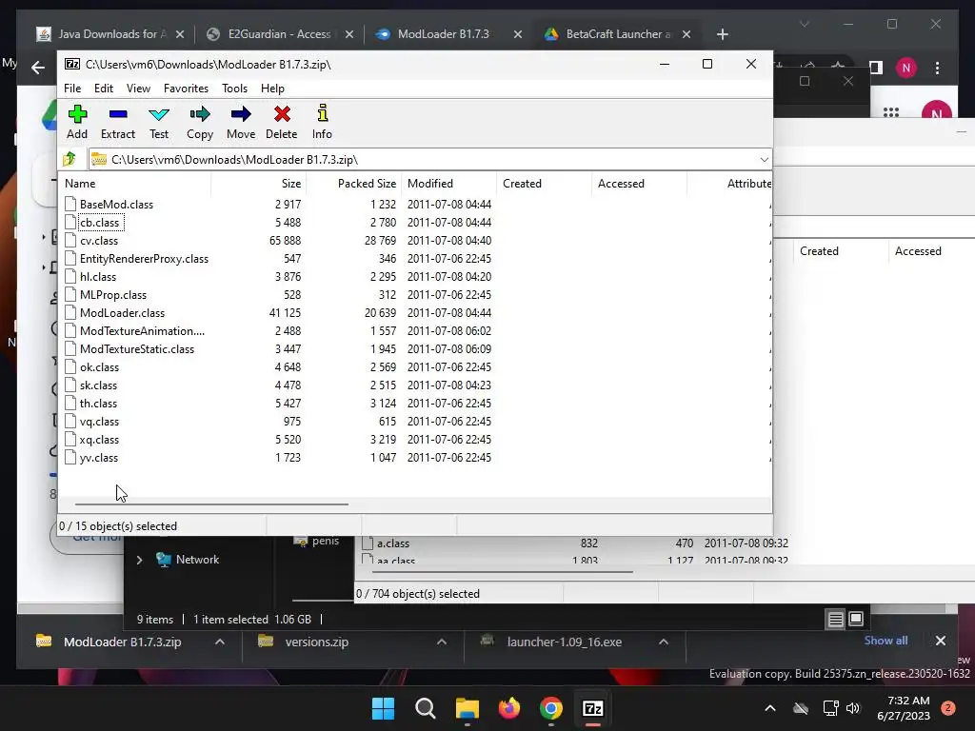Switch Explorer to details view icon
975x731 pixels.
[x=836, y=619]
